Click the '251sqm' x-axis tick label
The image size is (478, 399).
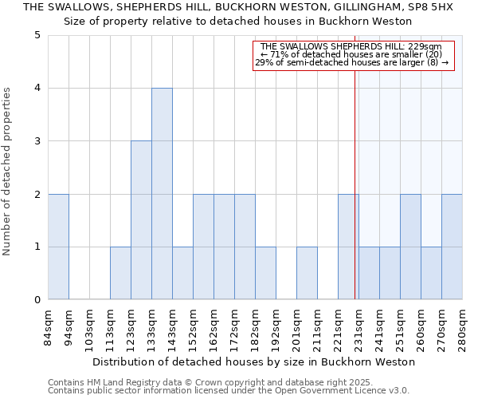(400, 331)
